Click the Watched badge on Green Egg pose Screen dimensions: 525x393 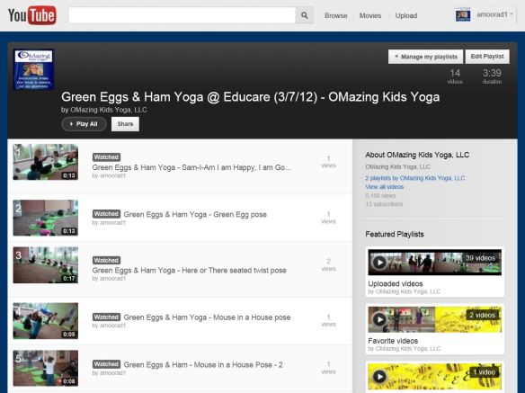pyautogui.click(x=106, y=214)
